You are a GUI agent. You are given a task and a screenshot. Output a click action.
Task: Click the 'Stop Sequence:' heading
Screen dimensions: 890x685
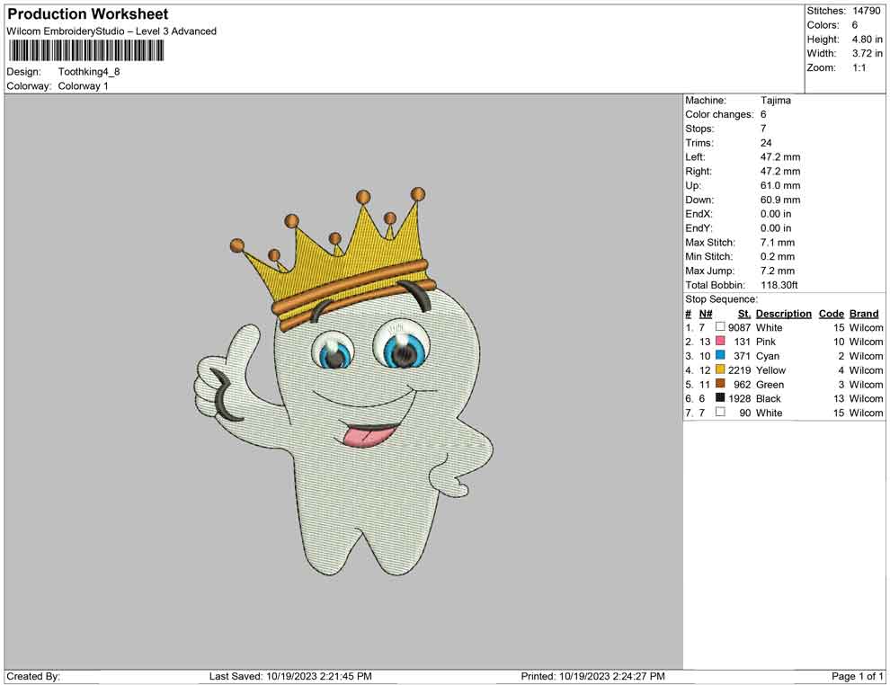721,299
